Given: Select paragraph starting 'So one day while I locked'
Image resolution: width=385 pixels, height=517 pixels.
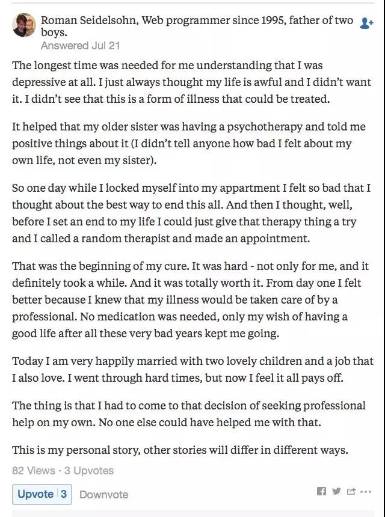Looking at the screenshot, I should (x=191, y=213).
